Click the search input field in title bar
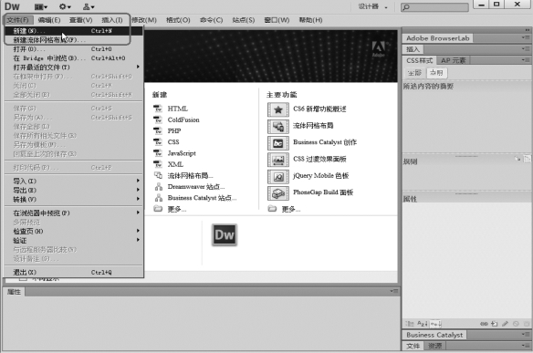Viewport: 533px width, 353px height. pos(434,7)
